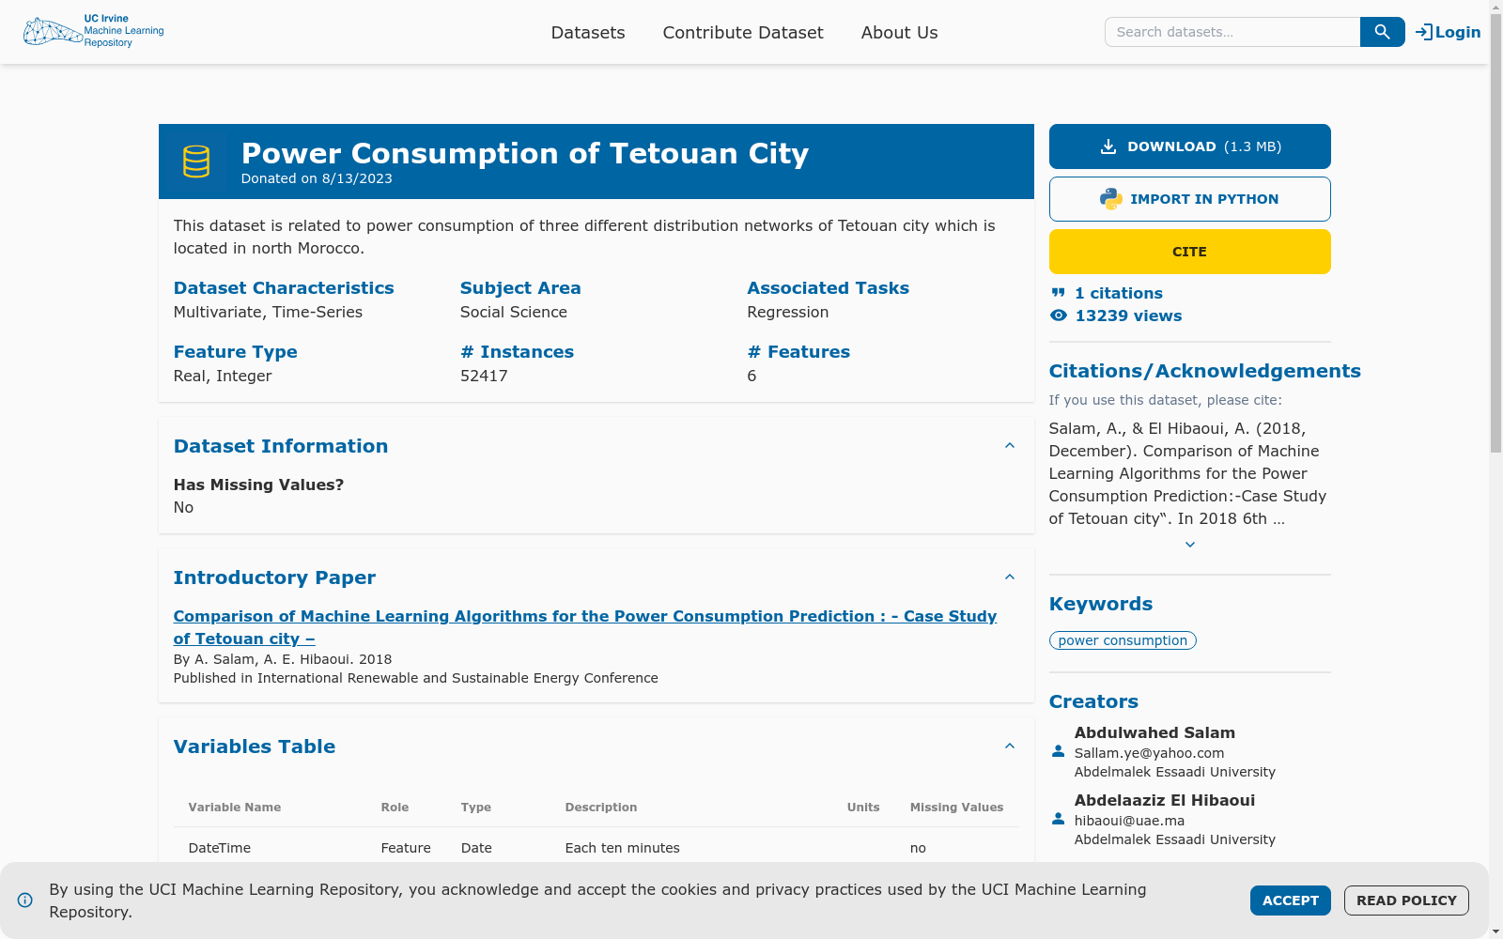
Task: Click the 'Real, Integer' feature type value
Action: pyautogui.click(x=223, y=376)
